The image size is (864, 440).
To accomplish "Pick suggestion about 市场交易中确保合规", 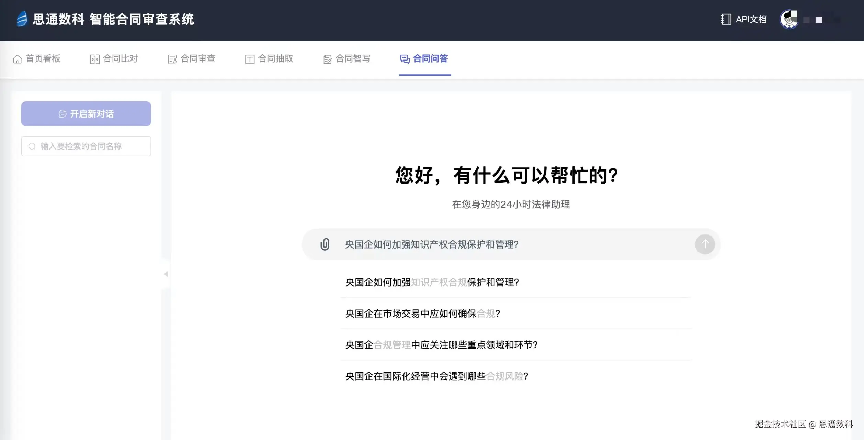I will pyautogui.click(x=422, y=313).
